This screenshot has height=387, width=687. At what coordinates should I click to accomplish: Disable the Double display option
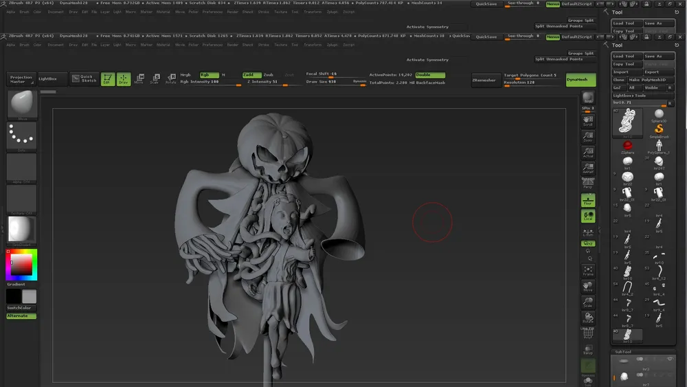pos(429,74)
